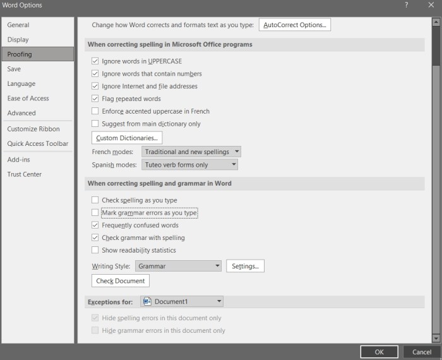Screen dimensions: 442x360
Task: Click the 'French modes:' label
Action: click(x=112, y=152)
